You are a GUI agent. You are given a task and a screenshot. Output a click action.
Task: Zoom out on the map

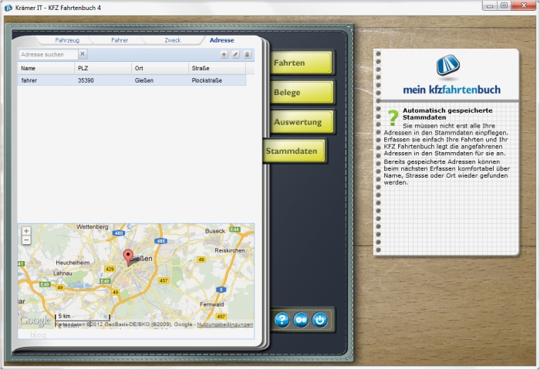click(26, 240)
